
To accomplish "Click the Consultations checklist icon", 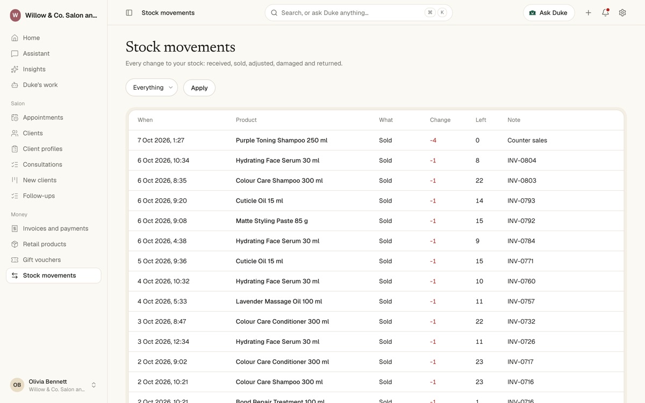I will [15, 164].
